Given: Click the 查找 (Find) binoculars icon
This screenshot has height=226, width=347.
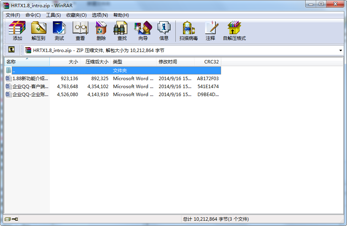Looking at the screenshot, I should pyautogui.click(x=122, y=31).
